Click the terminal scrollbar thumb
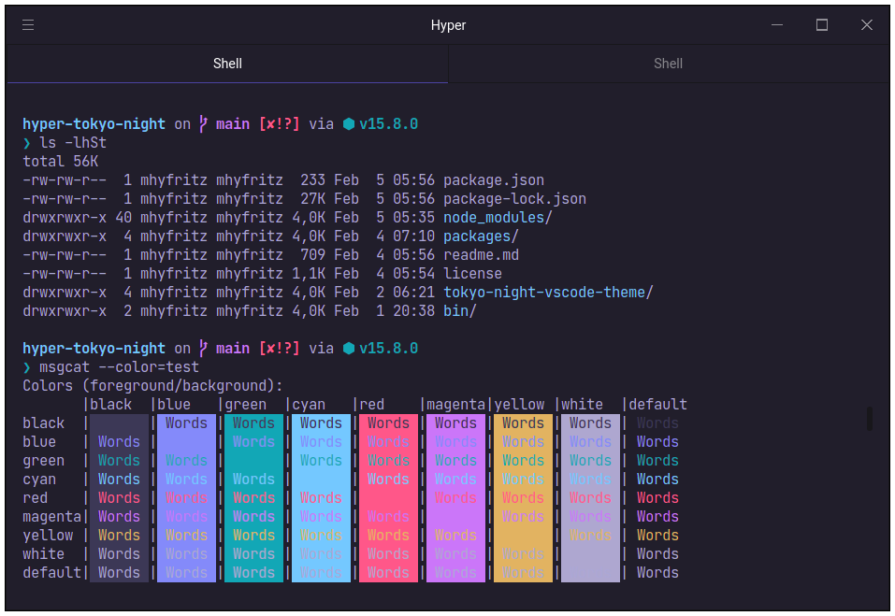This screenshot has height=616, width=895. [x=870, y=419]
